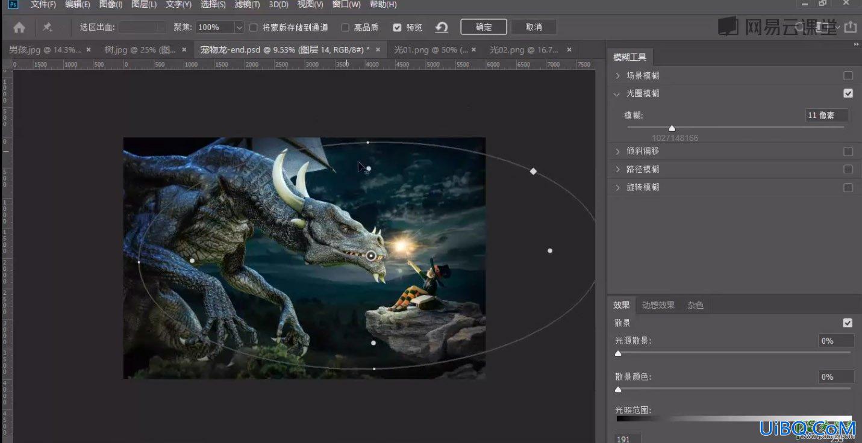The height and width of the screenshot is (443, 862).
Task: Collapse panels using double-arrow icon
Action: (856, 45)
